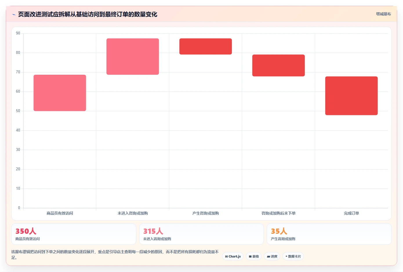This screenshot has height=272, width=403.
Task: Select the 完成订单 red bar
Action: tap(351, 96)
